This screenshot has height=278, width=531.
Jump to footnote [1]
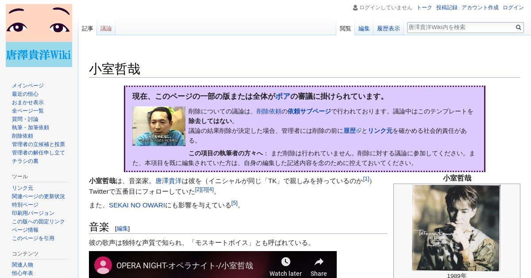click(366, 179)
